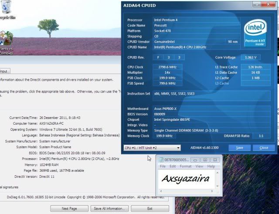Viewport: 279px width, 214px height.
Task: Open Help menu in Notepad
Action: click(211, 166)
